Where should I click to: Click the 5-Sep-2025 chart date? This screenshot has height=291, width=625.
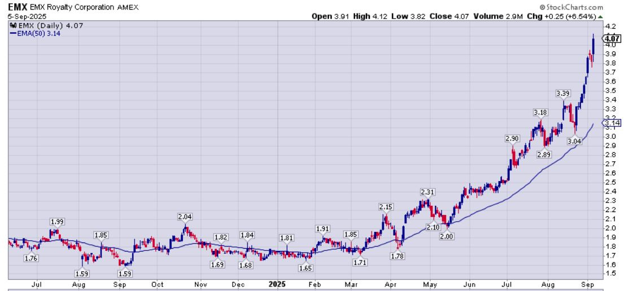(x=27, y=16)
